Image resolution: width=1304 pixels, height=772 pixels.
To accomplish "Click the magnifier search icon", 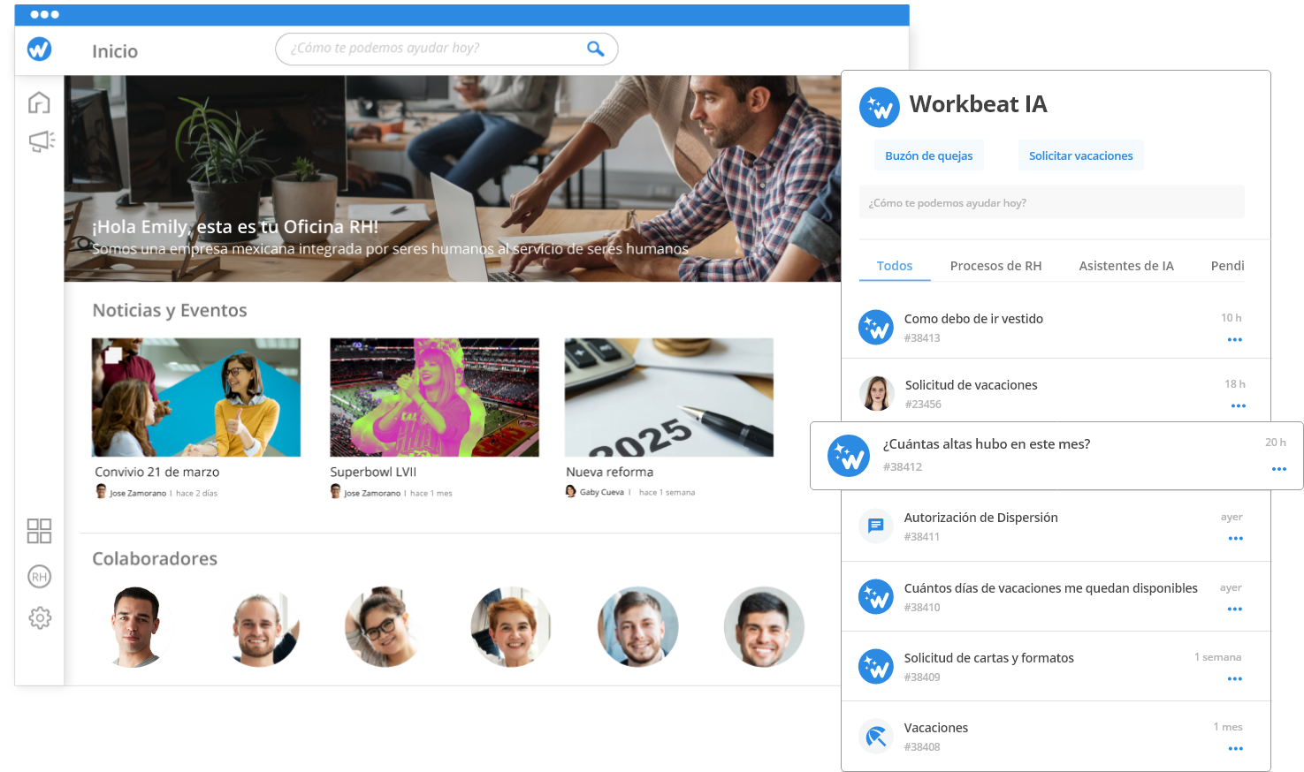I will pyautogui.click(x=596, y=49).
